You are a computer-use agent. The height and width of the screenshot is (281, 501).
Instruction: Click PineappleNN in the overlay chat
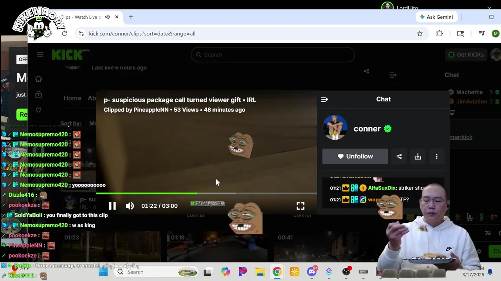(25, 245)
